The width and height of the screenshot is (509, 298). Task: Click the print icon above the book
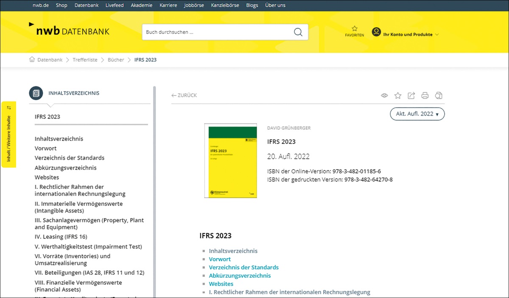coord(425,96)
